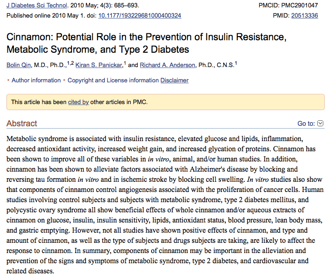
Task: Click the yellow cited-by notice banner
Action: [x=231, y=102]
